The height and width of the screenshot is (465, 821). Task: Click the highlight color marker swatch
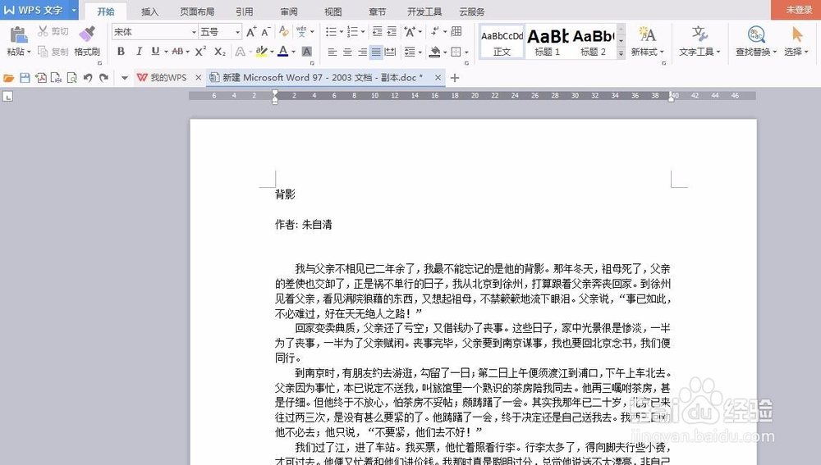pyautogui.click(x=261, y=52)
